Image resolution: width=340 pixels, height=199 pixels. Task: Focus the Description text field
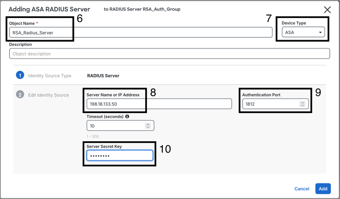169,54
